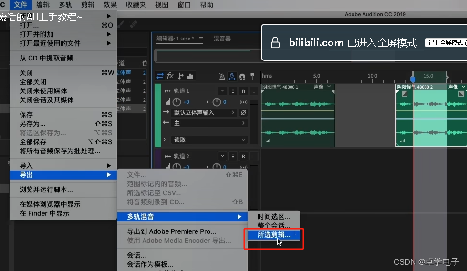This screenshot has height=271, width=467.
Task: Expand 打开最近使用的文件 submenu
Action: 63,43
